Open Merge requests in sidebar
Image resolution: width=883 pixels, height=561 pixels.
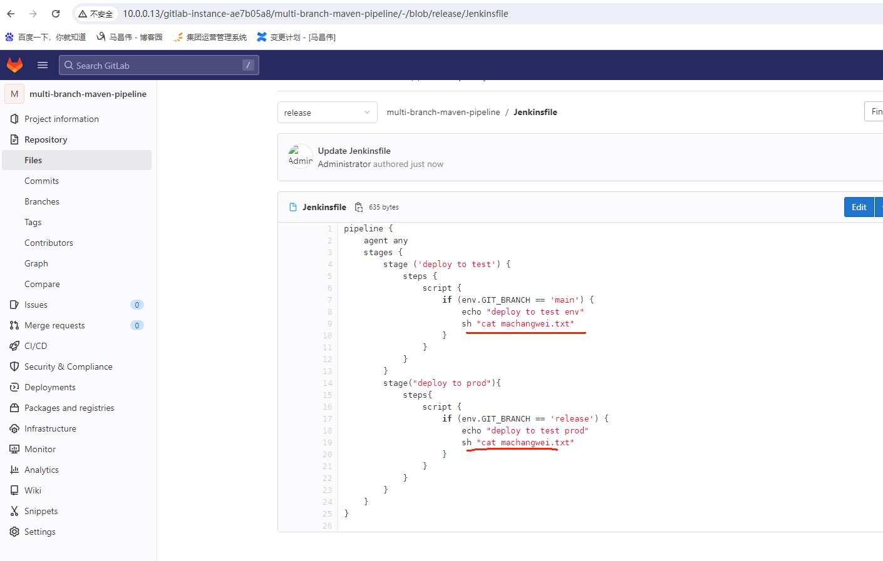click(54, 325)
